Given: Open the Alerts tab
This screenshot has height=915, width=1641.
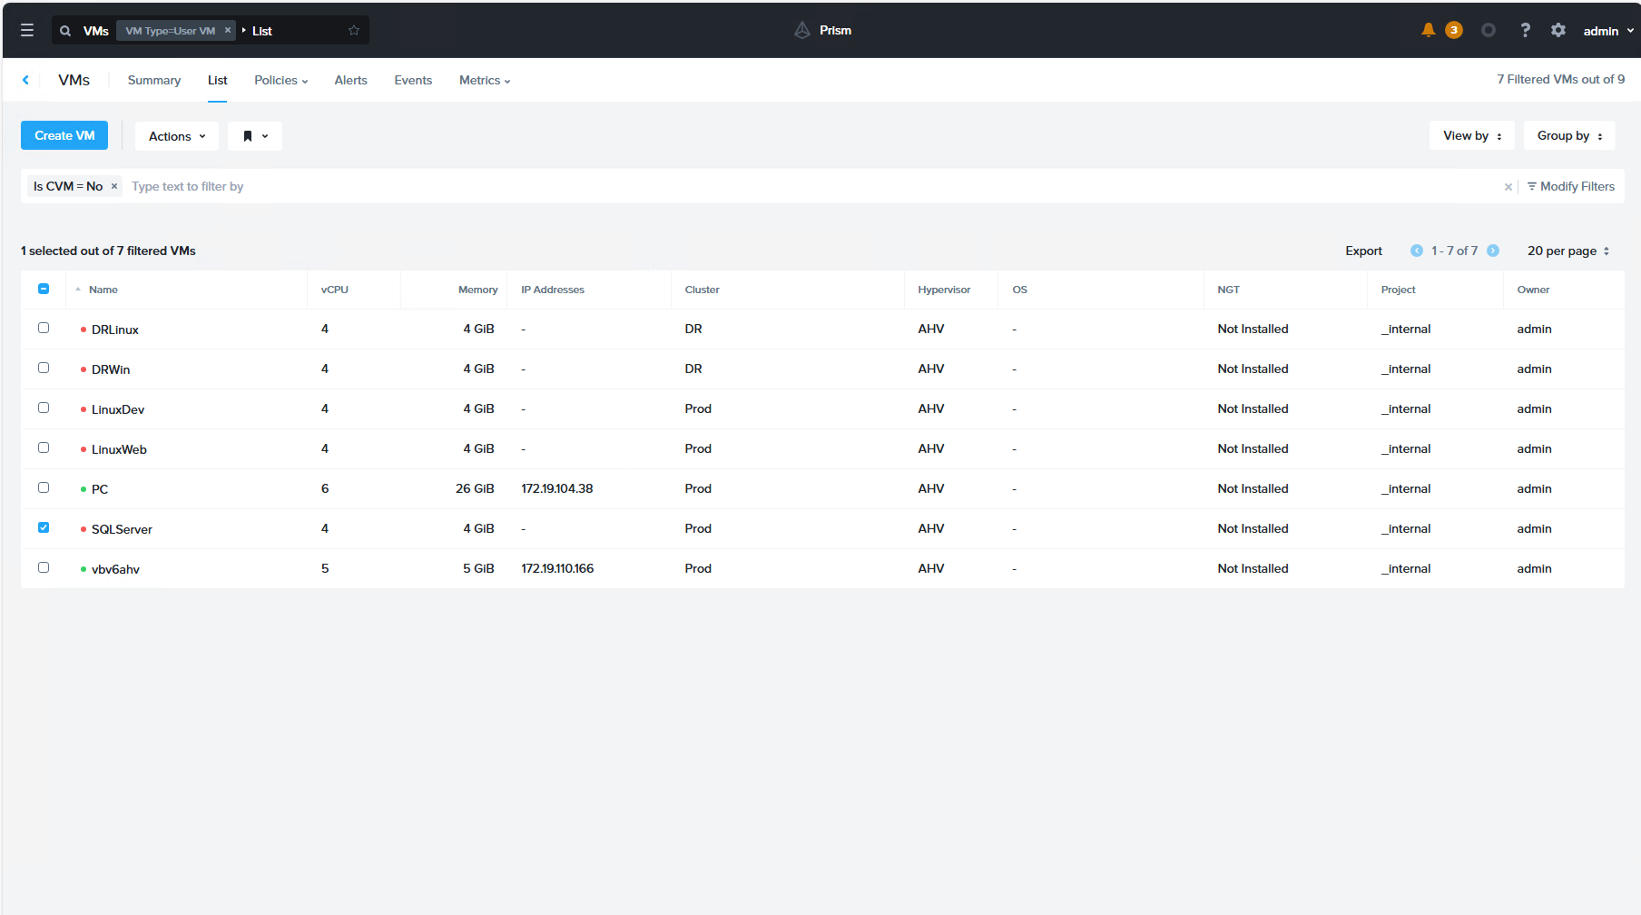Looking at the screenshot, I should (x=350, y=80).
